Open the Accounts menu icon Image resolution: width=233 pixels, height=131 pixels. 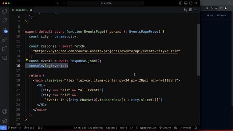click(5, 111)
